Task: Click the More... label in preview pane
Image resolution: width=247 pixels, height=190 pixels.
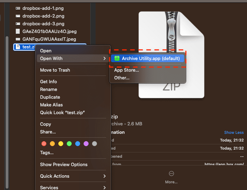Action: point(171,182)
